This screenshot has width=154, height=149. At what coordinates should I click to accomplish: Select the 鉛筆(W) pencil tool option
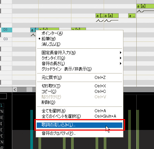80,39
